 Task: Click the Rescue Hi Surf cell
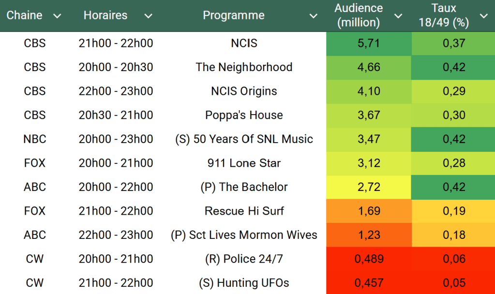point(244,211)
